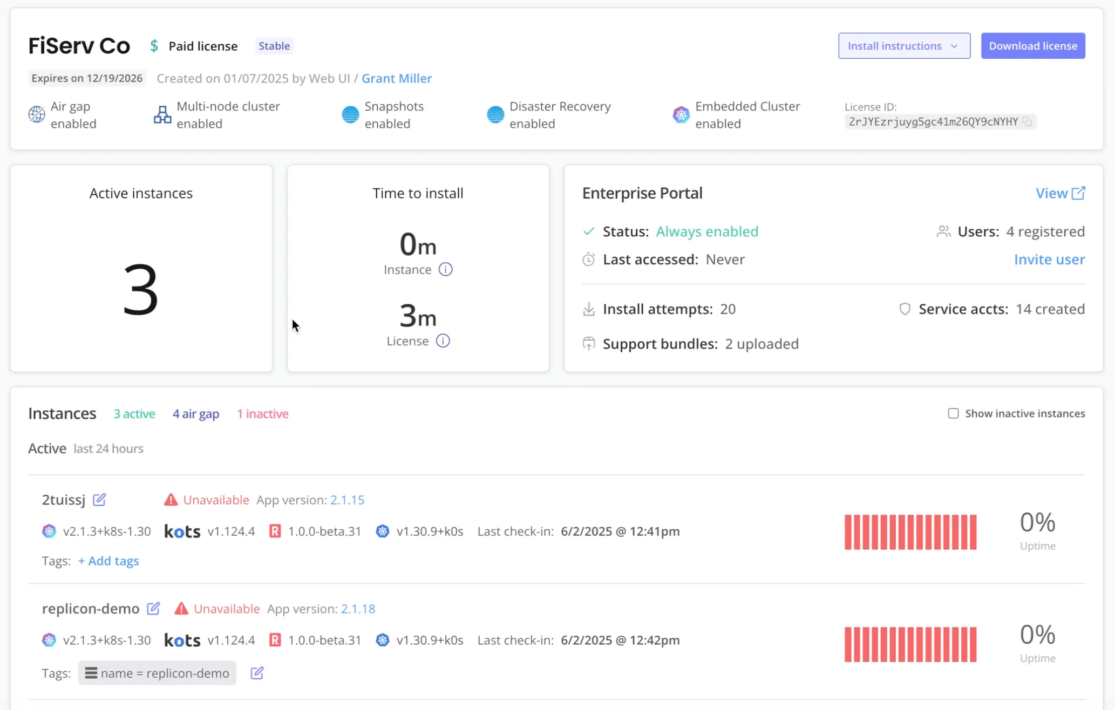Click the Download license button
The image size is (1115, 710).
point(1032,46)
